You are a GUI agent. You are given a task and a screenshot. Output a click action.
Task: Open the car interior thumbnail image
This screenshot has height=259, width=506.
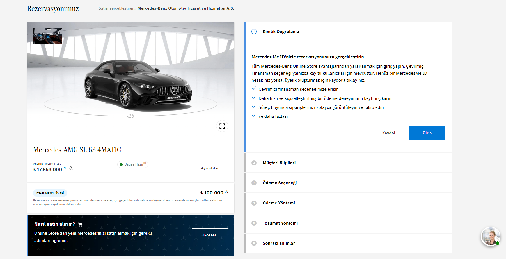click(47, 36)
